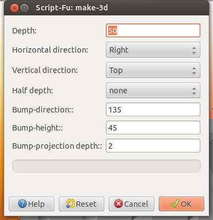Screen dimensions: 213x220
Task: Click the Bump-direction field showing 135
Action: pos(153,110)
